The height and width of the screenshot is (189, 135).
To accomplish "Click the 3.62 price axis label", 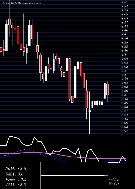I will [x=125, y=87].
